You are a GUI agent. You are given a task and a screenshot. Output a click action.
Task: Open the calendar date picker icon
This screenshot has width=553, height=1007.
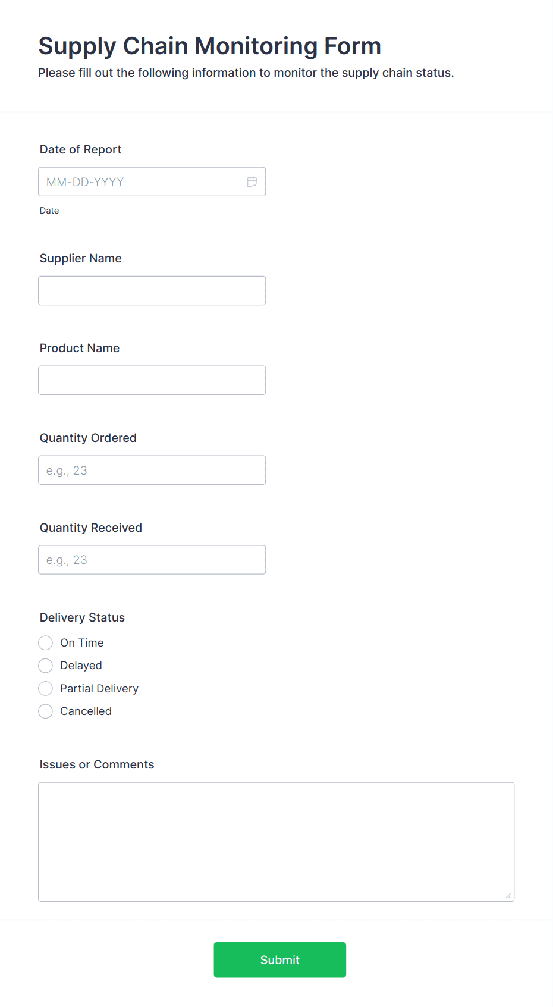click(252, 182)
